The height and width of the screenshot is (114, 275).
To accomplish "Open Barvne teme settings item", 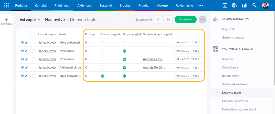I will click(230, 76).
